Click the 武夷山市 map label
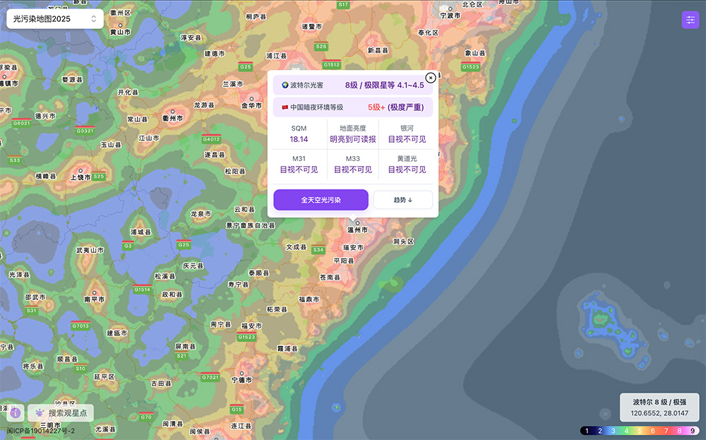Image resolution: width=706 pixels, height=440 pixels. pyautogui.click(x=90, y=250)
